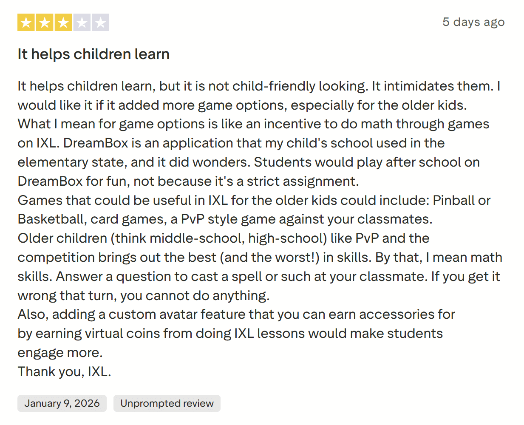
Task: Click the fourth gray star icon
Action: click(x=81, y=22)
